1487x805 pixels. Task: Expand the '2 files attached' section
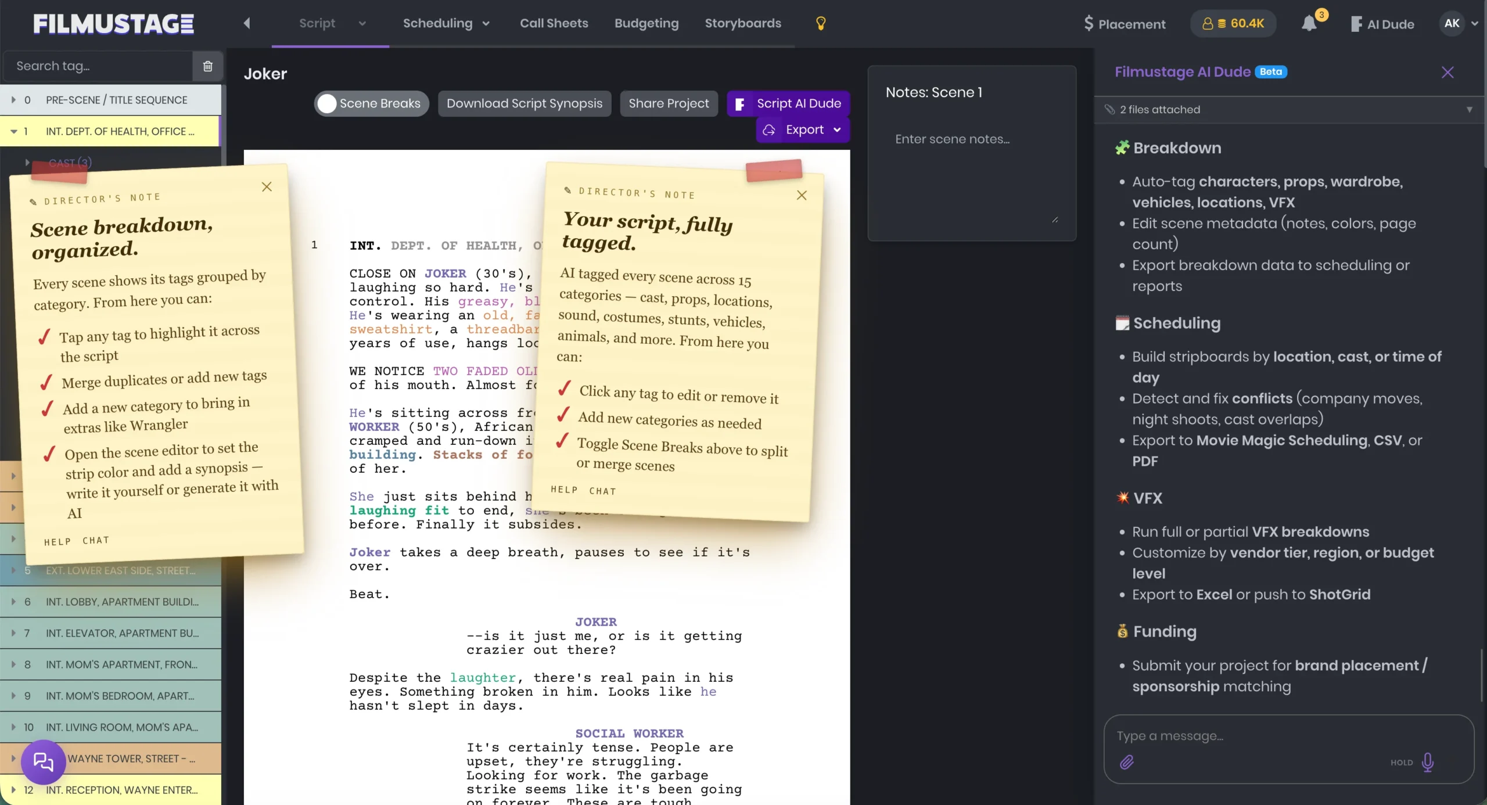tap(1289, 109)
